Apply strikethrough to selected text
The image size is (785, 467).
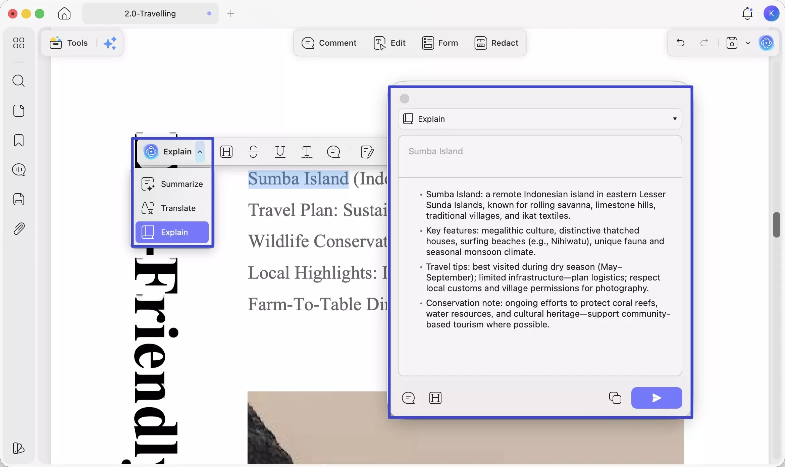click(253, 152)
